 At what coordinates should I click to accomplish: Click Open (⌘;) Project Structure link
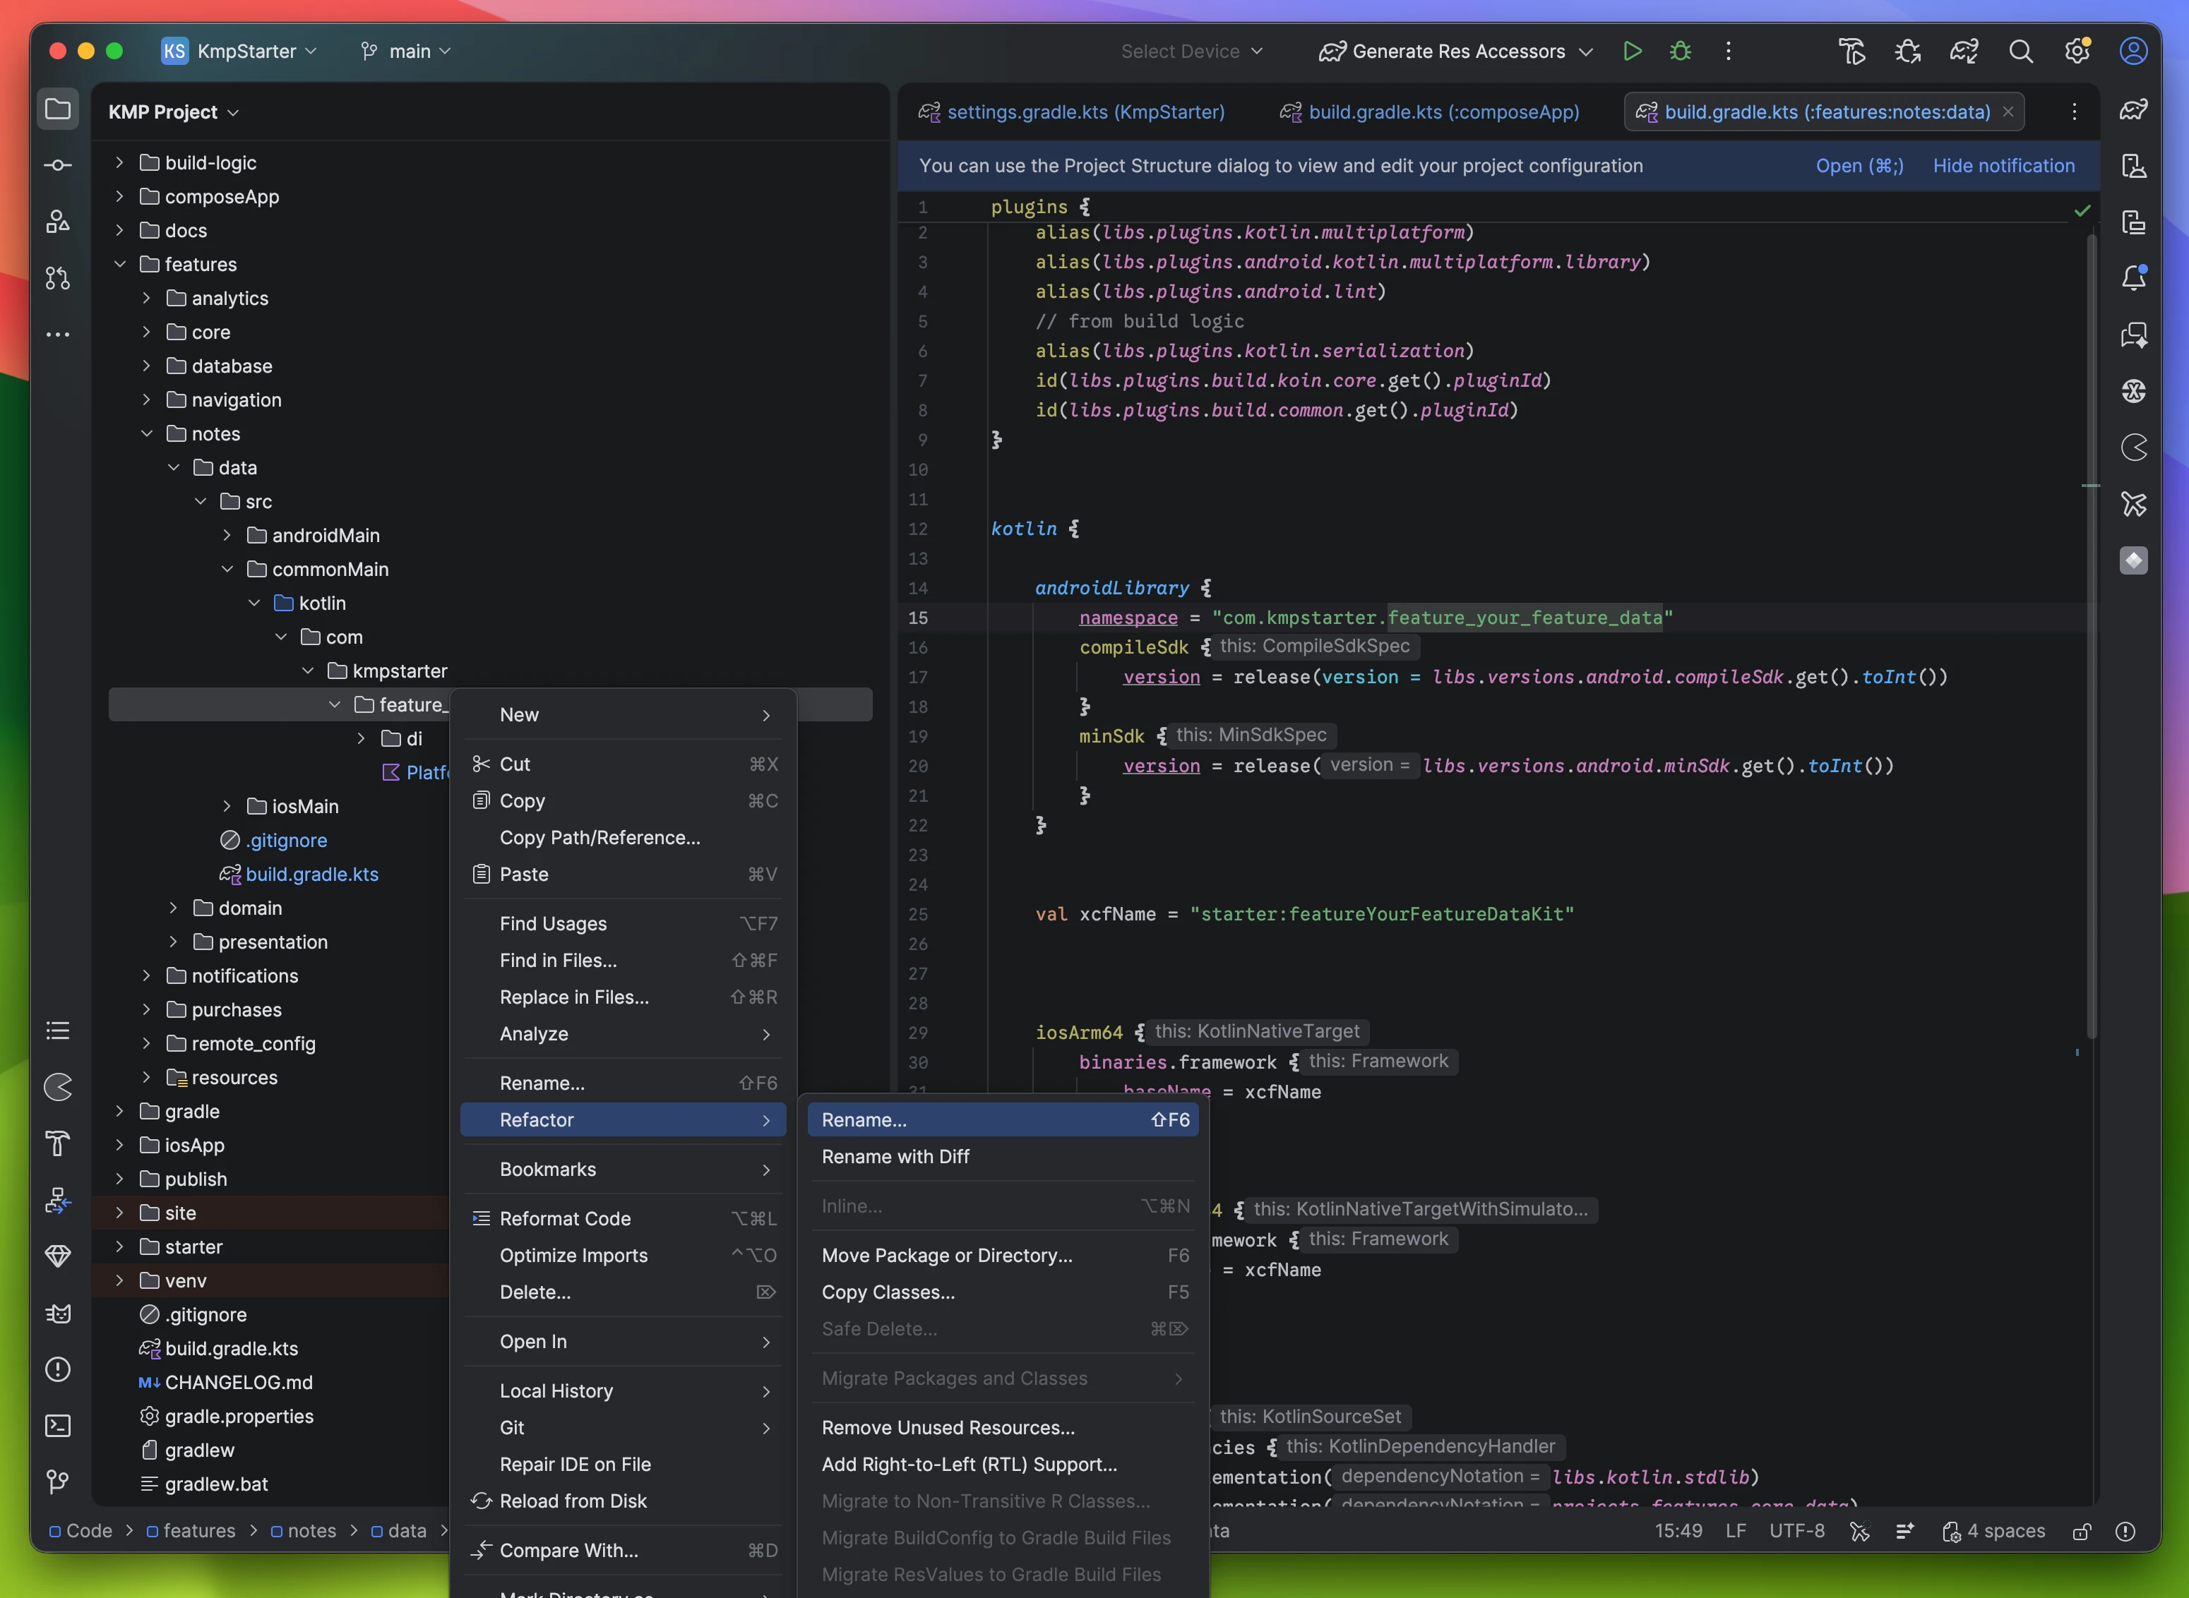(x=1859, y=165)
